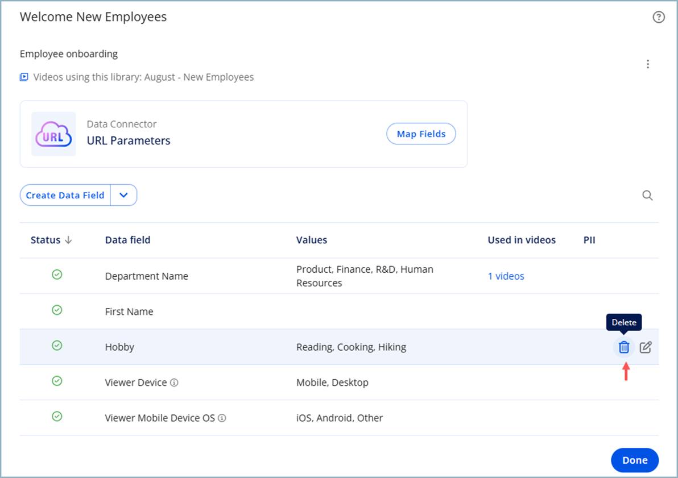678x478 pixels.
Task: Select the Viewer Mobile Device OS field name
Action: (160, 418)
